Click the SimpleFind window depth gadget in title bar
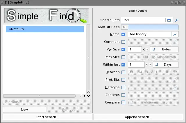The height and width of the screenshot is (123, 186). [183, 3]
